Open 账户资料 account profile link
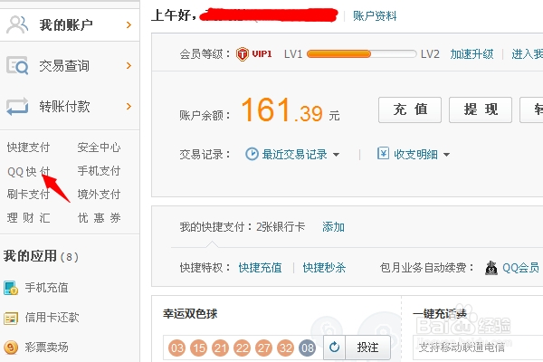 point(375,16)
